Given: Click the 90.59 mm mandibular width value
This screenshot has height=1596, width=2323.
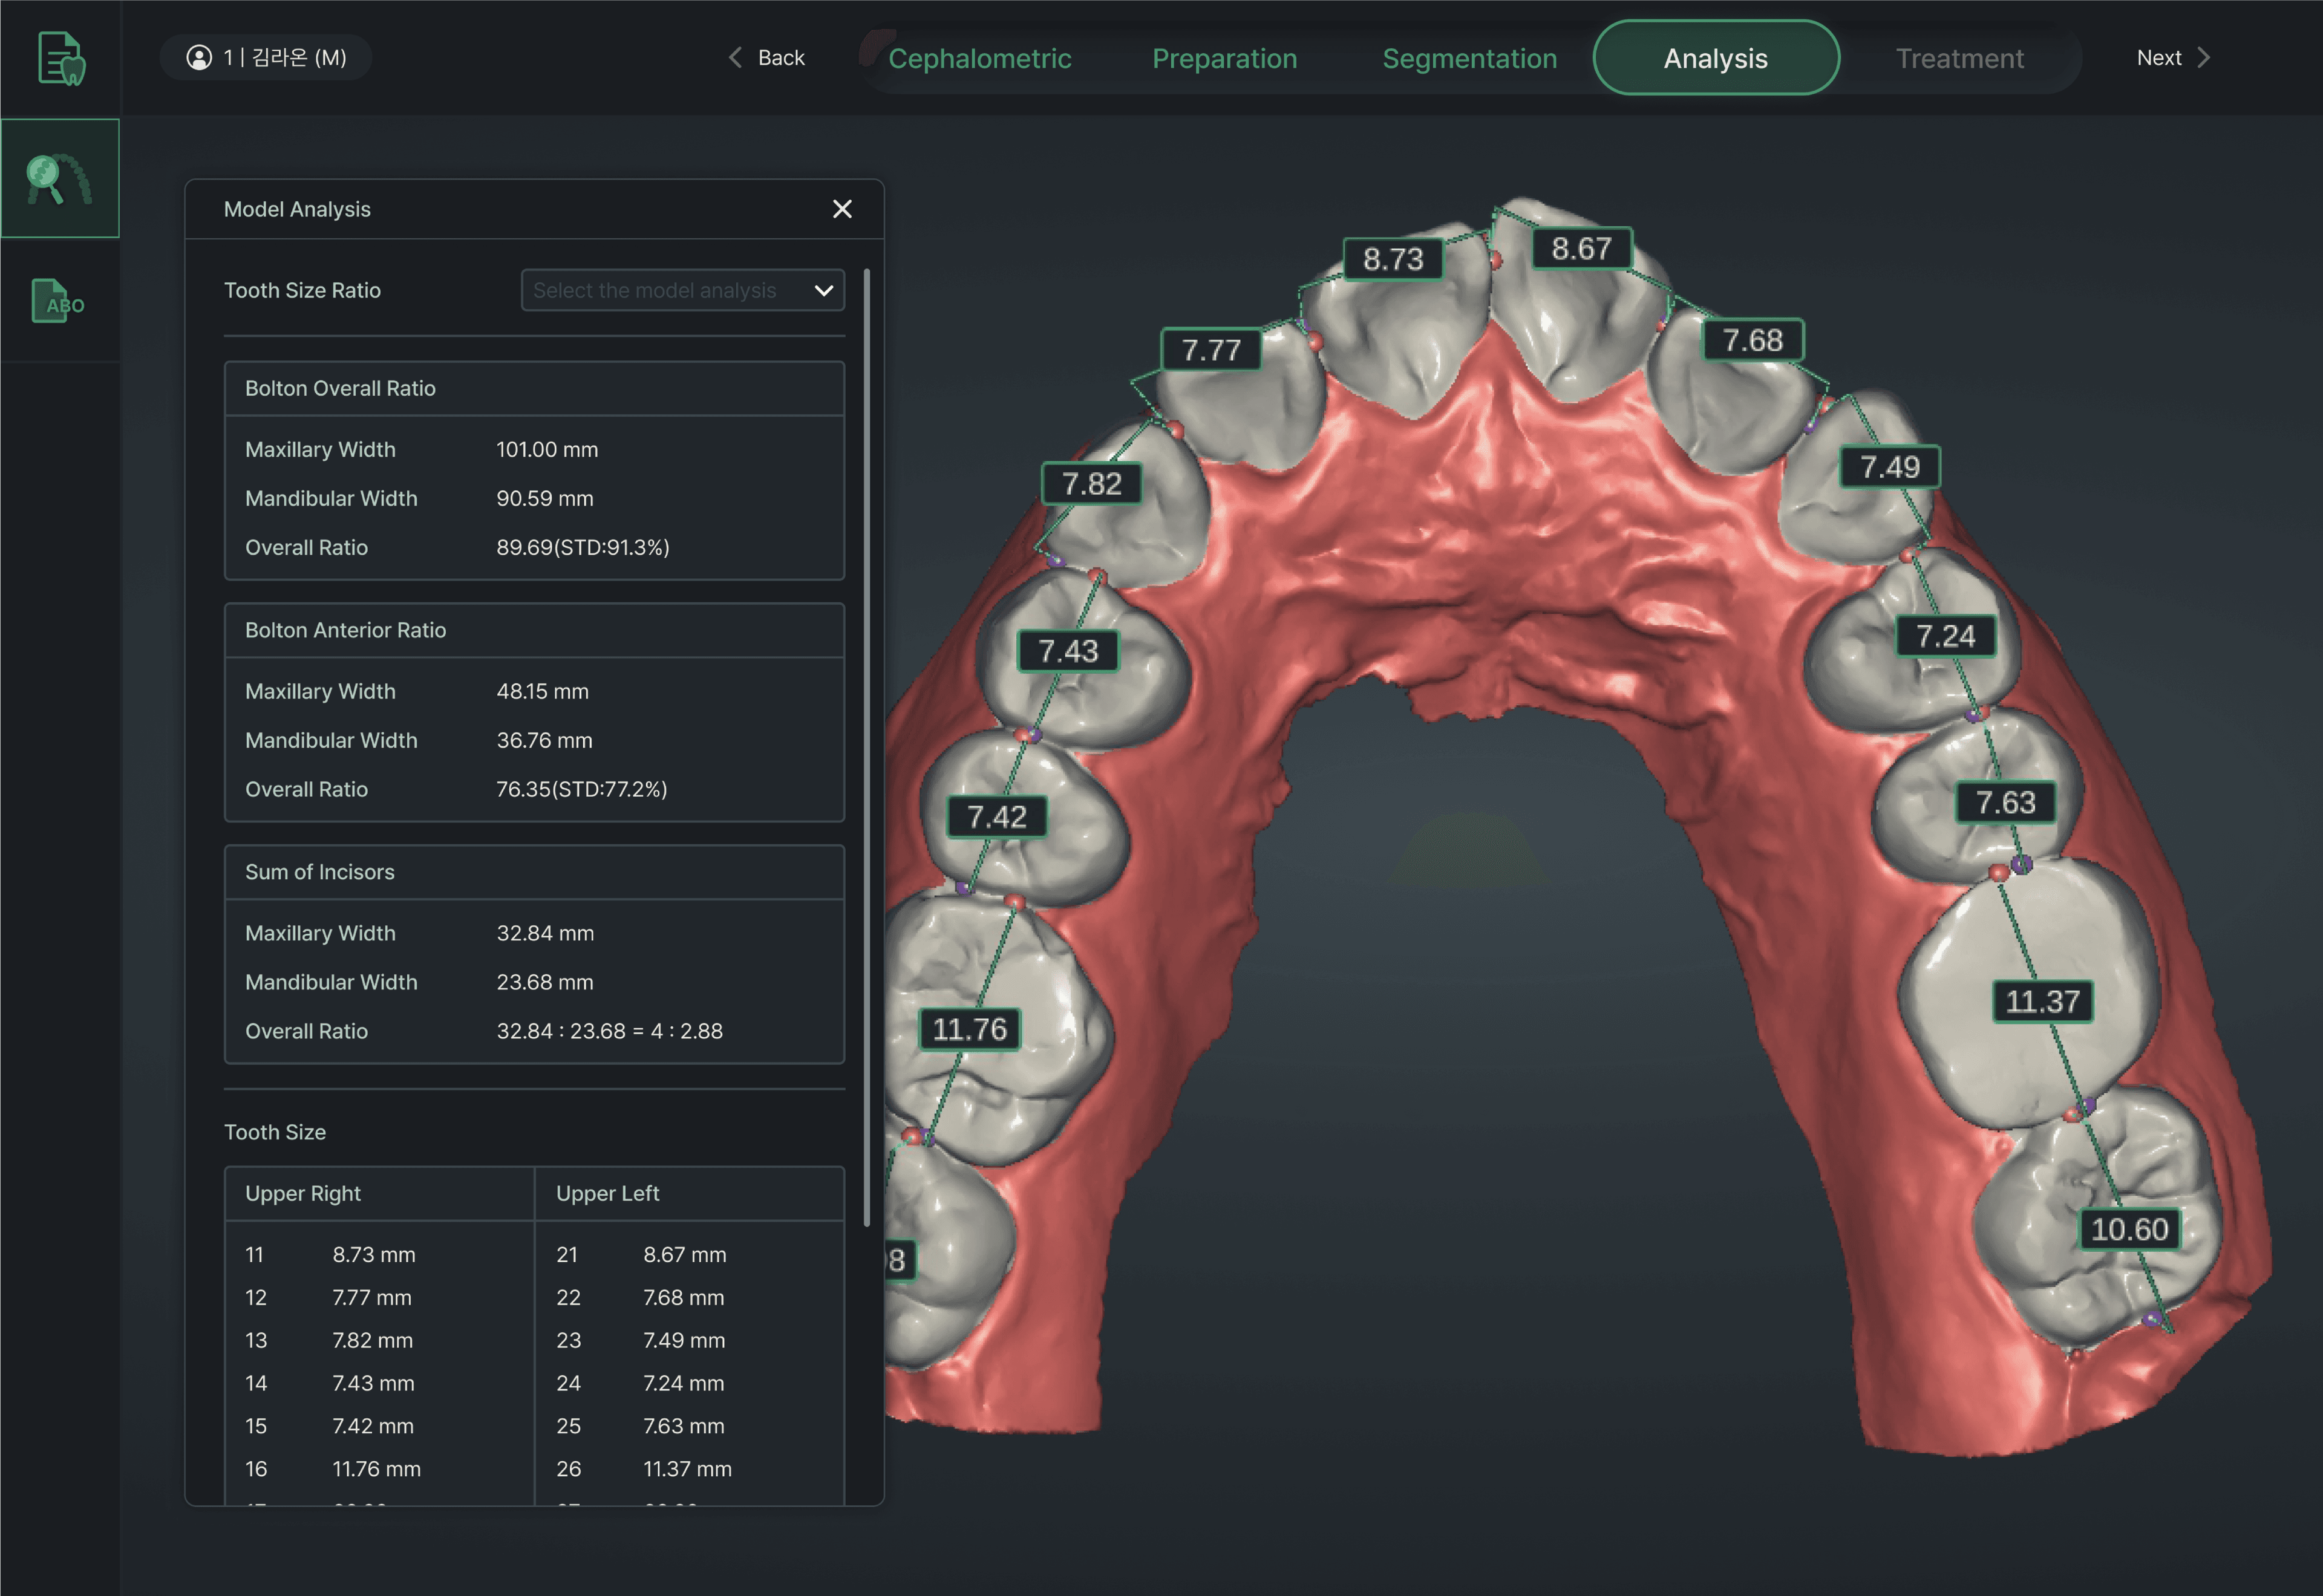Looking at the screenshot, I should tap(544, 498).
